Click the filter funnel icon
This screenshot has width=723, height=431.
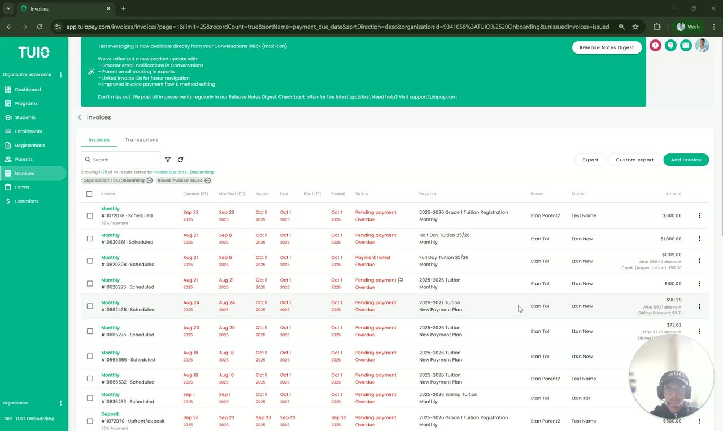click(168, 160)
